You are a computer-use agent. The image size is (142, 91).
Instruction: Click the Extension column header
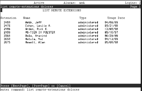8,18
